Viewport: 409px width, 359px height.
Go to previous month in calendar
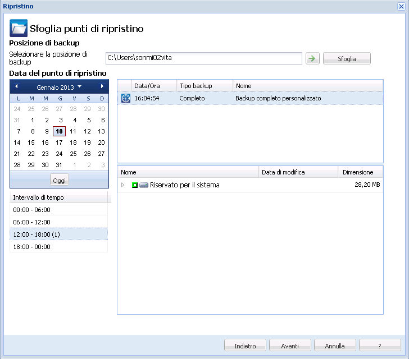coord(16,86)
